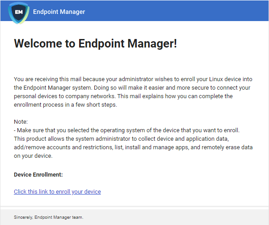Click the word Linux in the paragraph
The height and width of the screenshot is (225, 269).
[x=216, y=79]
